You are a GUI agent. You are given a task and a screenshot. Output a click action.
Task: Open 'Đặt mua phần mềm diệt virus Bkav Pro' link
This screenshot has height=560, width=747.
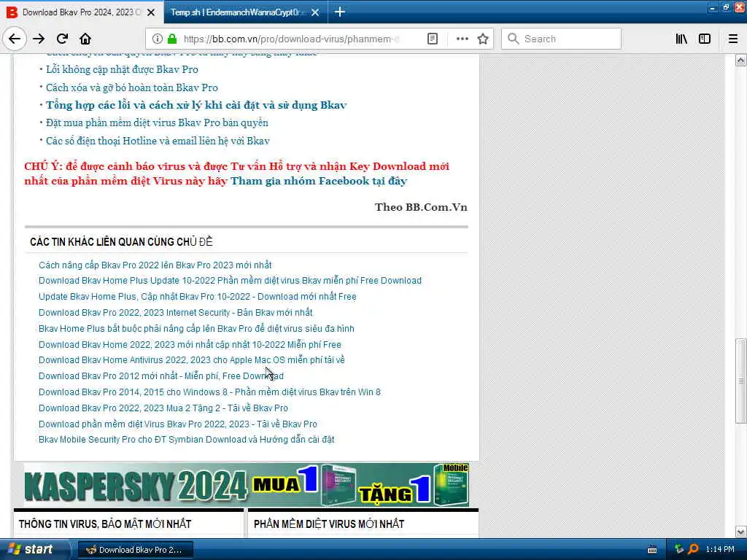(x=158, y=122)
